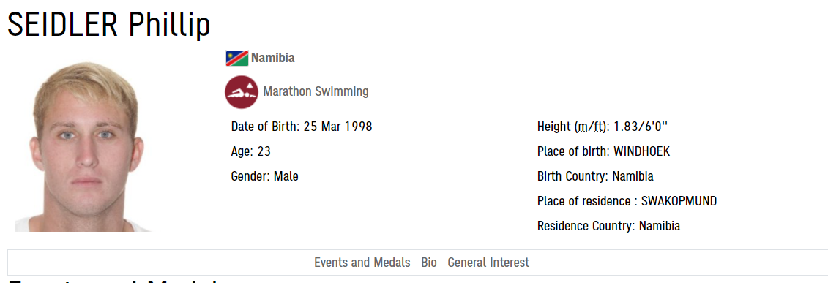Open the Marathon Swimming sport link
The height and width of the screenshot is (283, 828).
(x=316, y=91)
